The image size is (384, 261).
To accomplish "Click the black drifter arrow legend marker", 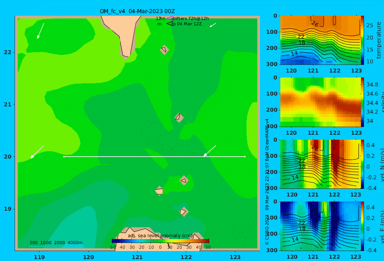I will pos(169,23).
